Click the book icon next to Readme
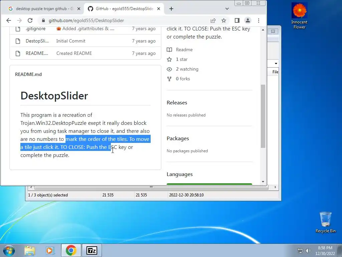342x257 pixels. click(x=169, y=50)
